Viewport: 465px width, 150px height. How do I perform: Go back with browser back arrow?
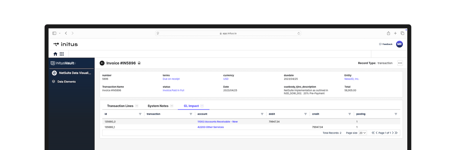click(66, 33)
